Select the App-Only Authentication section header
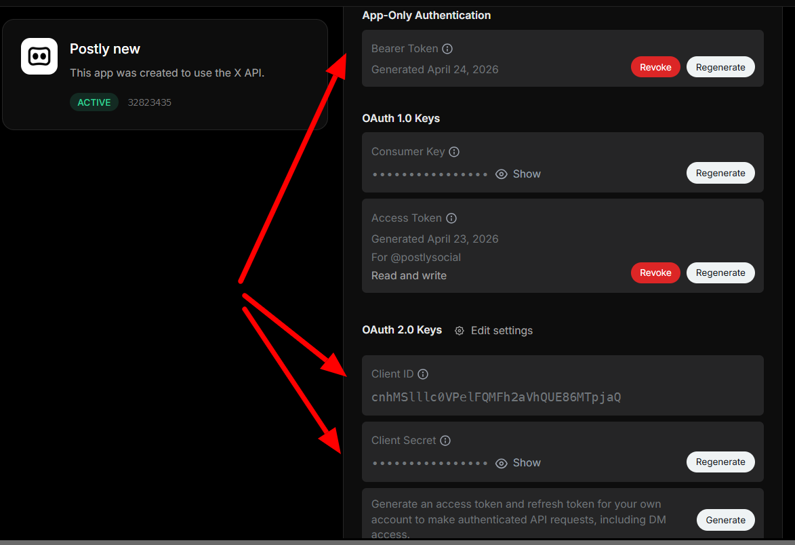The height and width of the screenshot is (545, 795). (x=426, y=15)
